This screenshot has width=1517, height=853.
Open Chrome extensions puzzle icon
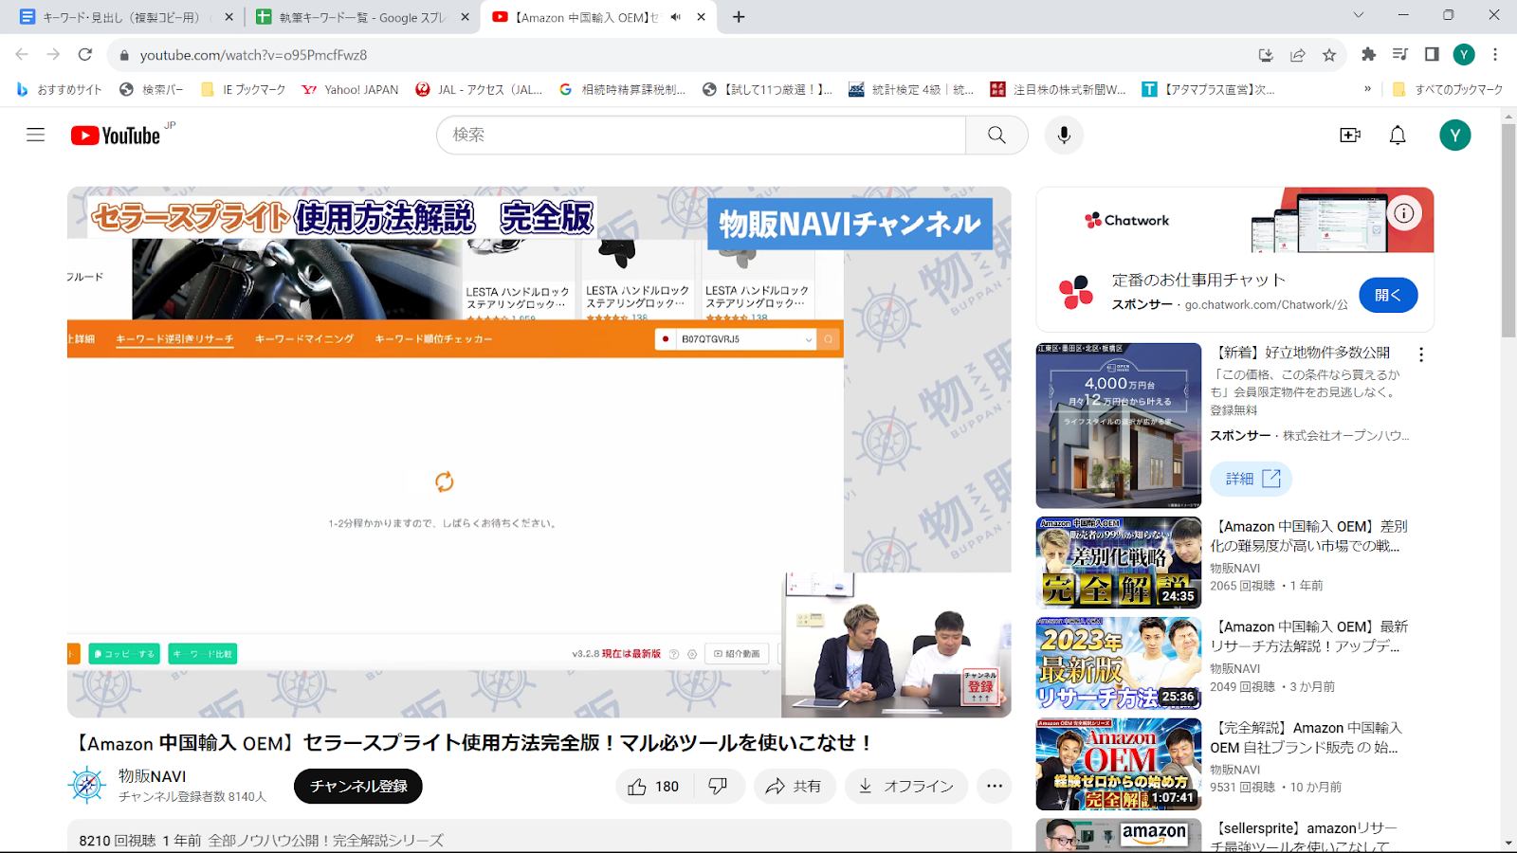pyautogui.click(x=1368, y=55)
